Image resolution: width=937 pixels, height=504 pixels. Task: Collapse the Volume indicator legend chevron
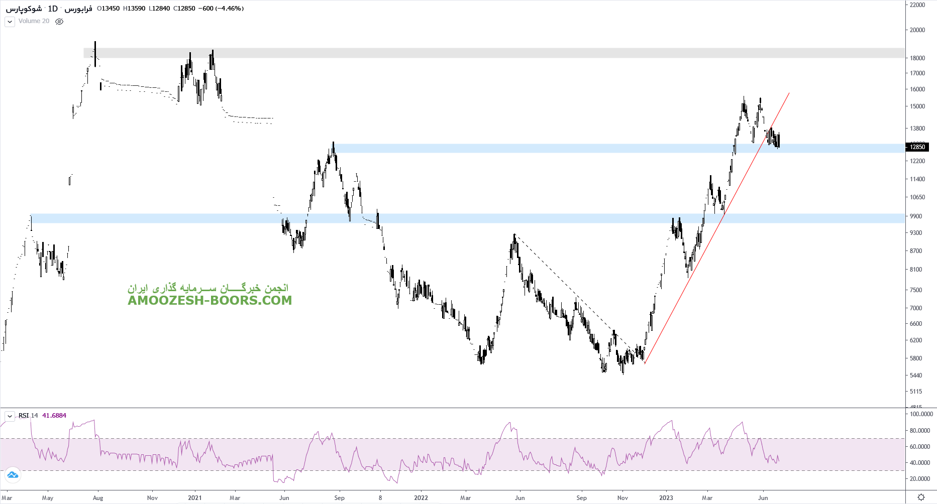pos(10,22)
